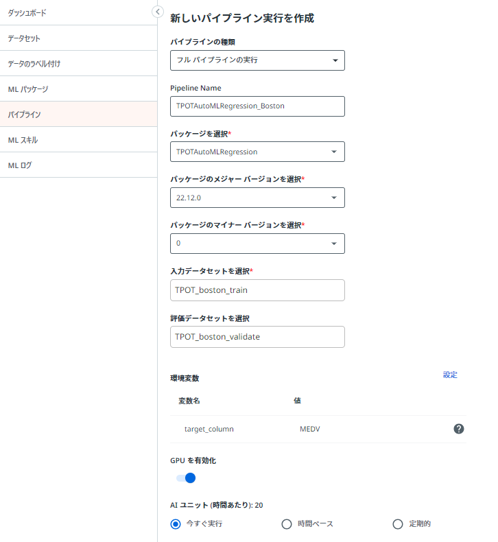Select the 時間ベース radio button
498x542 pixels.
[287, 524]
